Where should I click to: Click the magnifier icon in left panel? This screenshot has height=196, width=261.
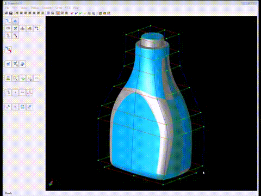click(15, 78)
